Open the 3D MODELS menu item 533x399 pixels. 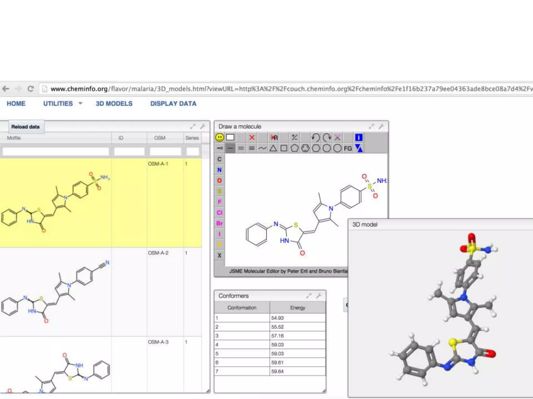[114, 103]
